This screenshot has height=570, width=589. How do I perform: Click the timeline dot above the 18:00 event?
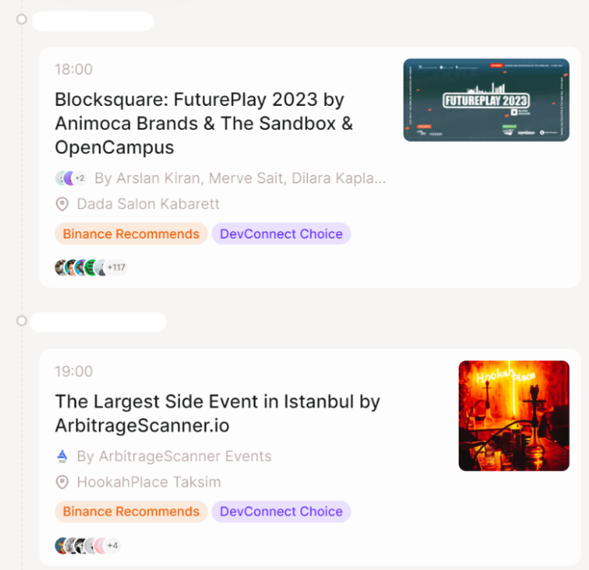tap(21, 18)
